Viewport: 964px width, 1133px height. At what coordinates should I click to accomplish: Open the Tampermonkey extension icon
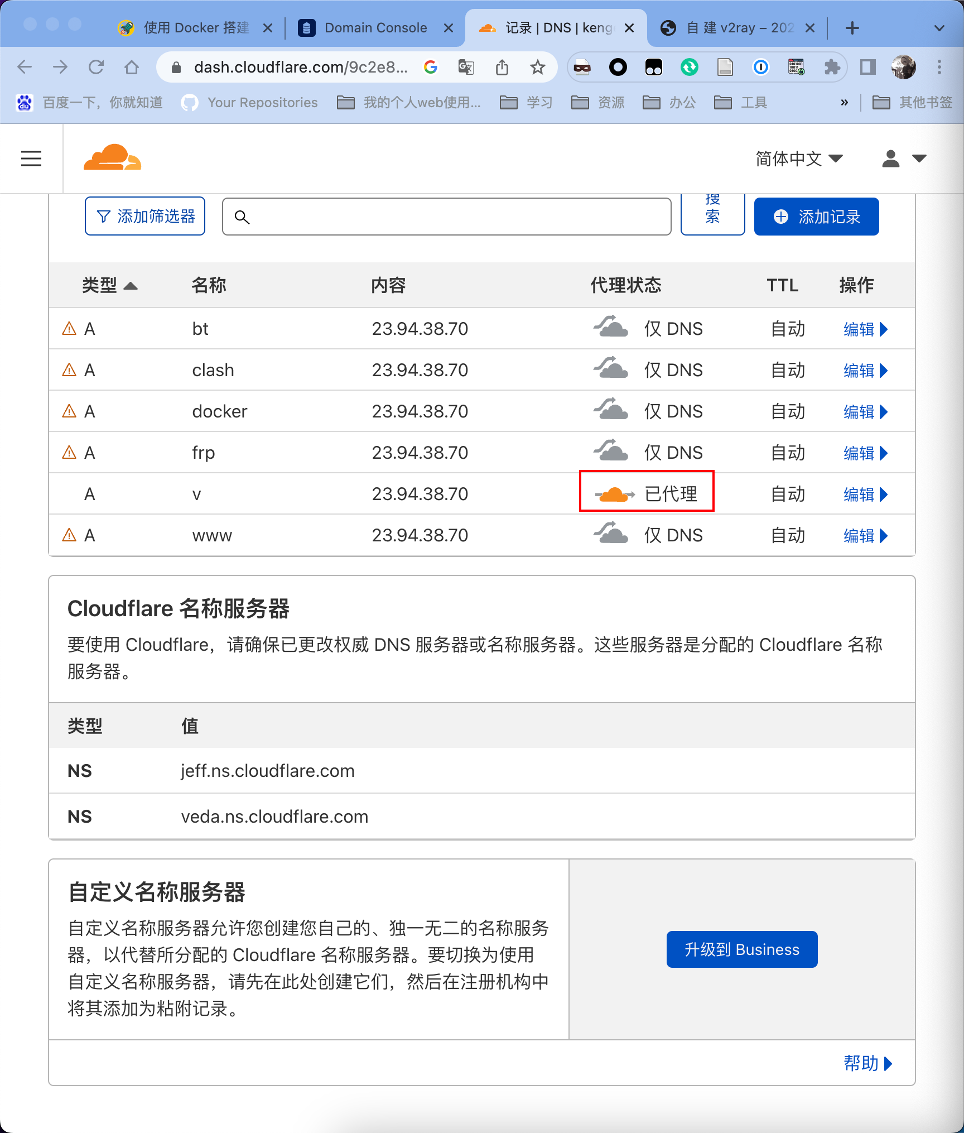point(653,68)
